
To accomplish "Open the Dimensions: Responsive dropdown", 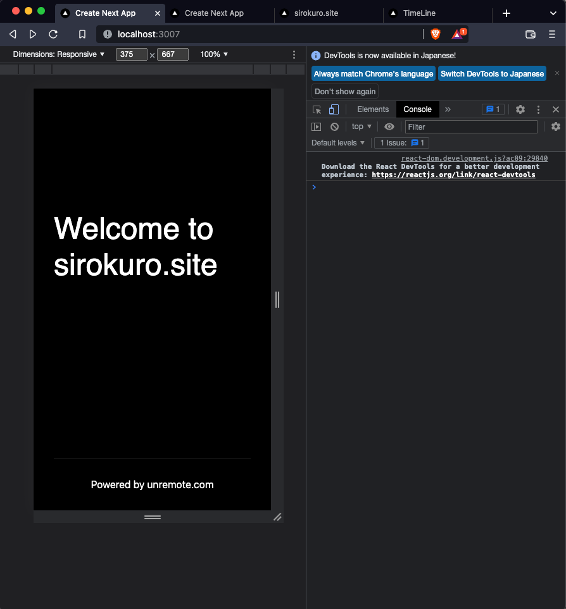I will 59,54.
